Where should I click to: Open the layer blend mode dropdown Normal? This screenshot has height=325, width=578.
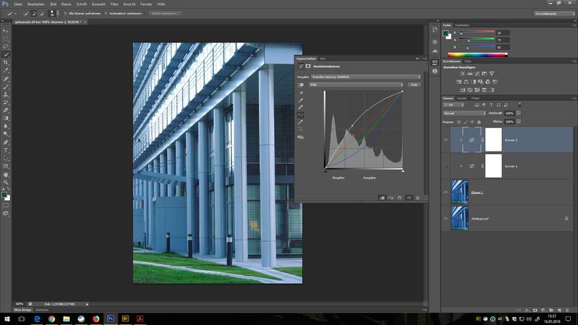pos(465,113)
